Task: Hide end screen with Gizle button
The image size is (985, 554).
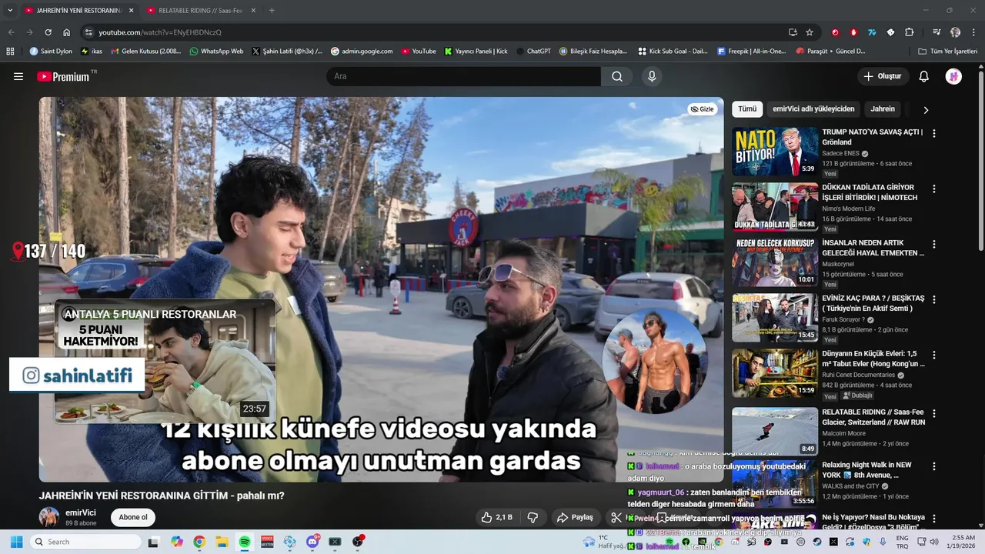Action: click(x=702, y=109)
